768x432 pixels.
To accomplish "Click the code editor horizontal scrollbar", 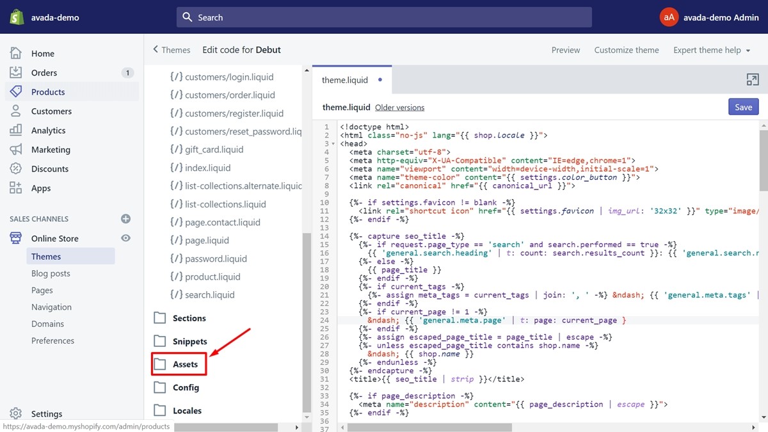I will [429, 427].
